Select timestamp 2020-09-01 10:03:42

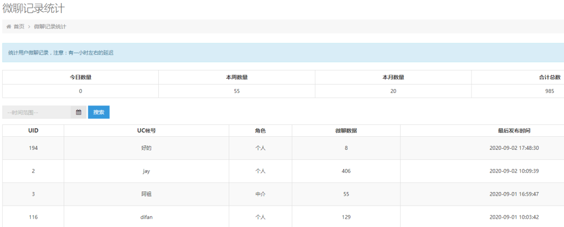coord(514,217)
